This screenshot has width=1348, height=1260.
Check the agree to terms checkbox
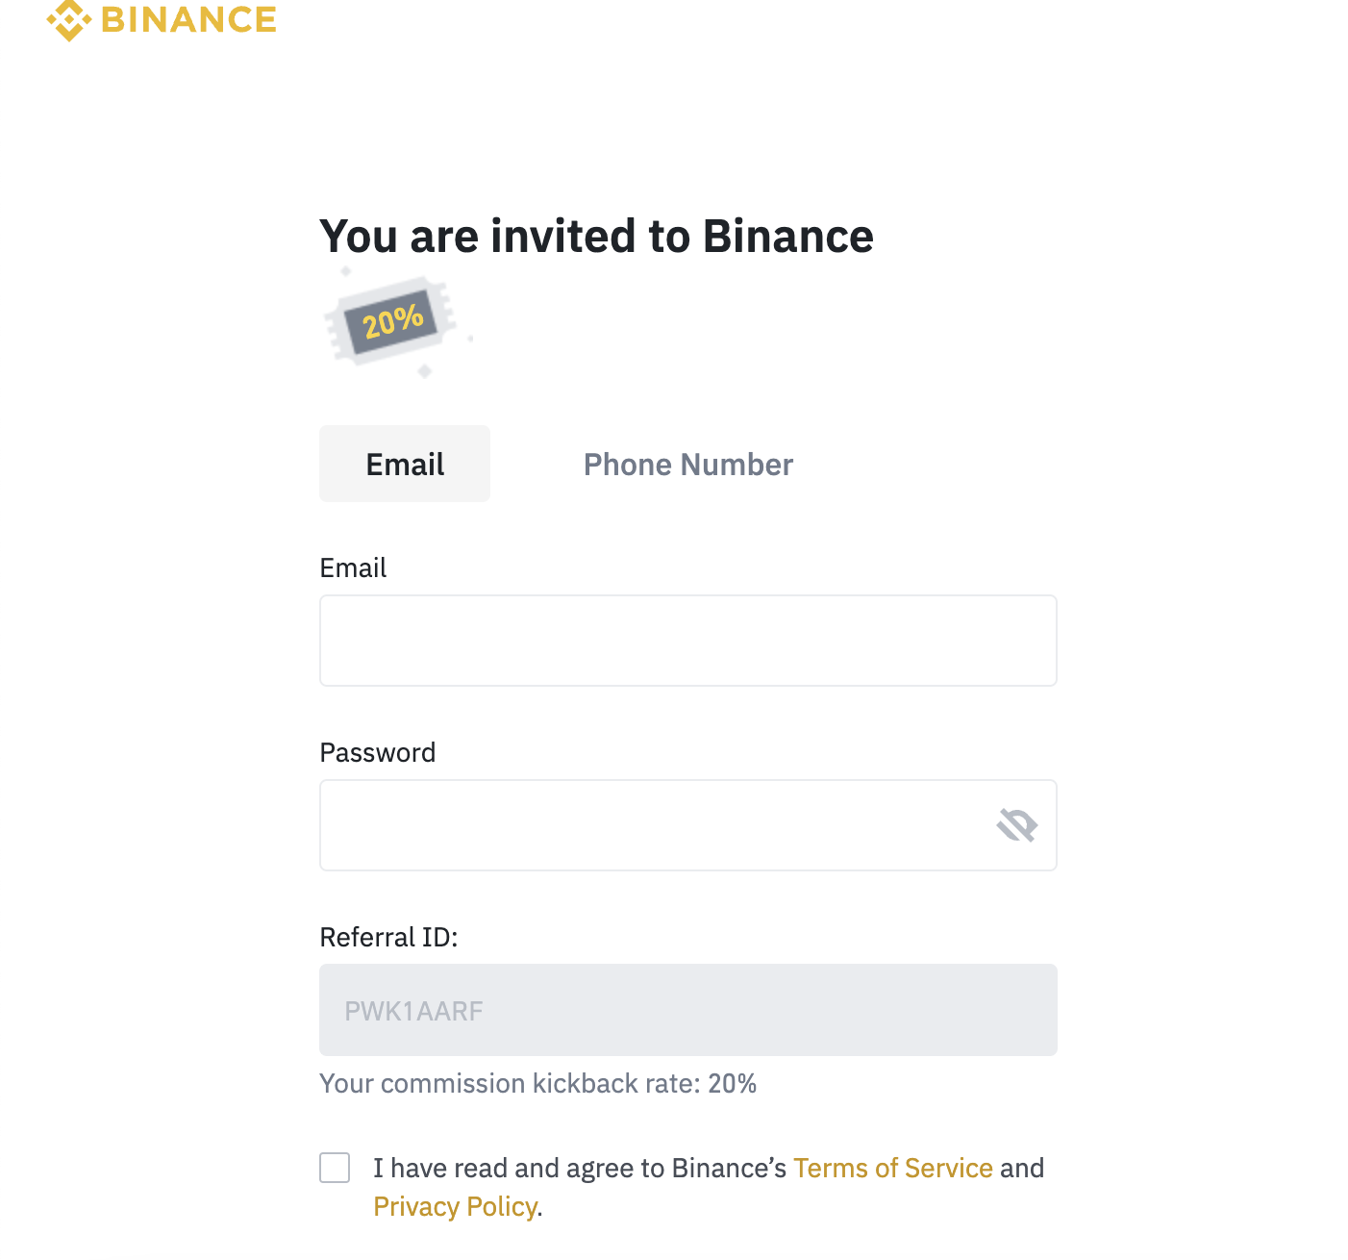[x=335, y=1168]
